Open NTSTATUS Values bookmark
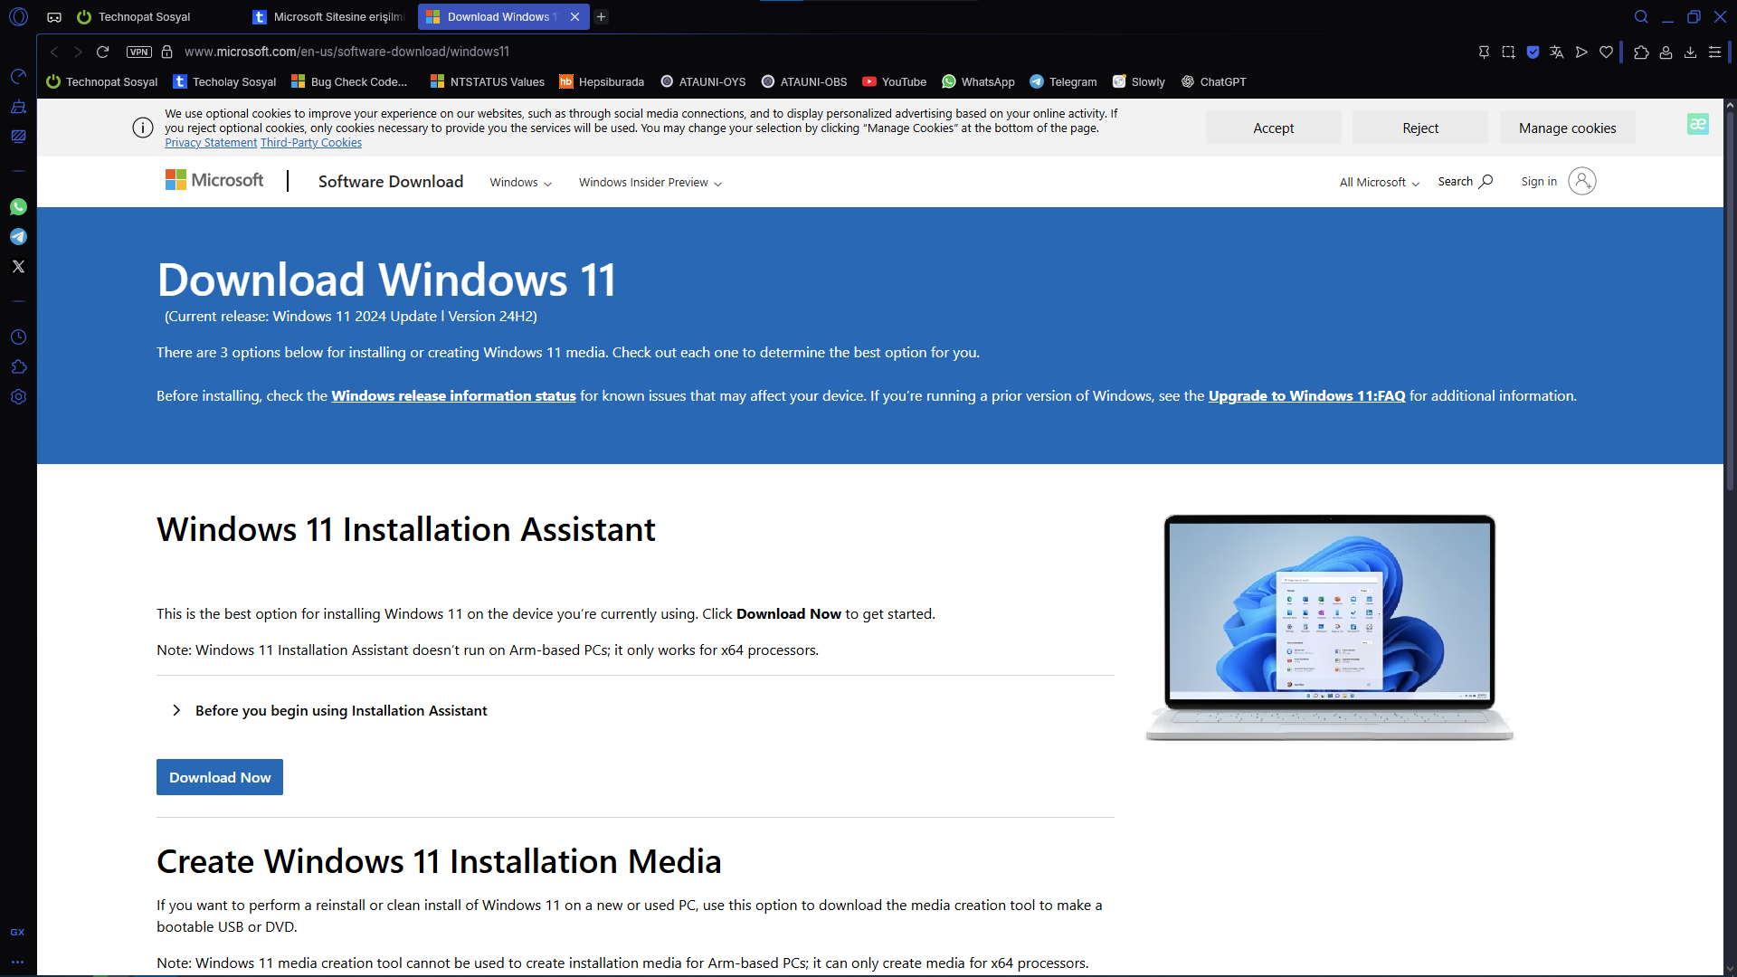 pos(488,81)
